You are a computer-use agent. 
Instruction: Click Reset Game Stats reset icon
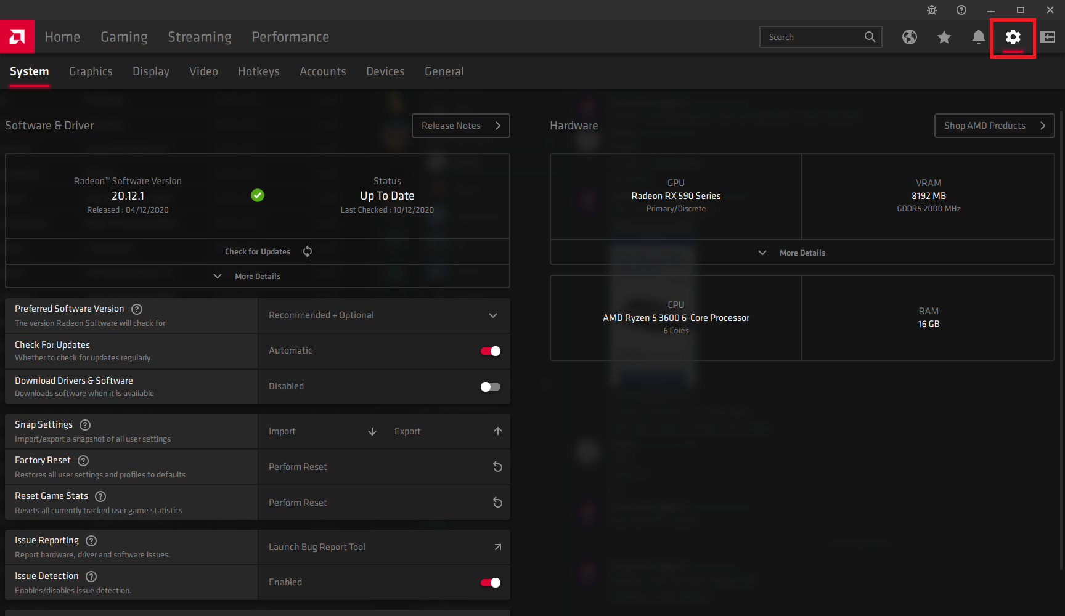pos(498,503)
